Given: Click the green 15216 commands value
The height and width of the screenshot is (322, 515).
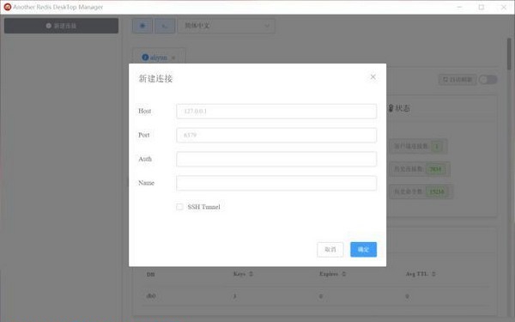Looking at the screenshot, I should click(437, 191).
